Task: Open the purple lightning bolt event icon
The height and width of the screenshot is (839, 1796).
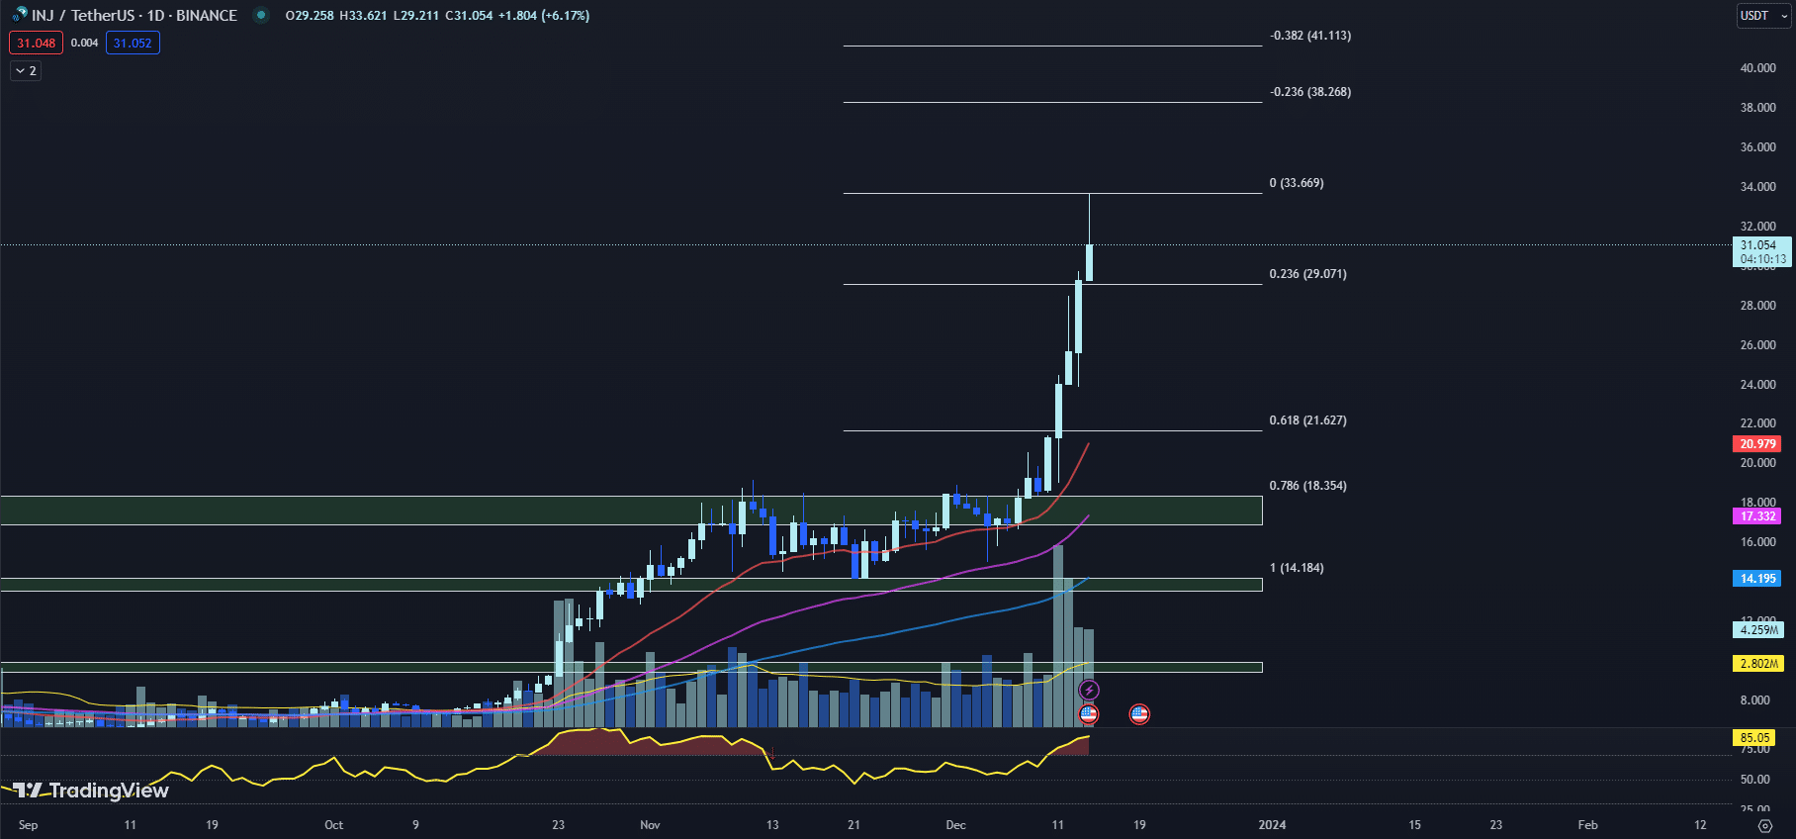Action: [x=1089, y=690]
